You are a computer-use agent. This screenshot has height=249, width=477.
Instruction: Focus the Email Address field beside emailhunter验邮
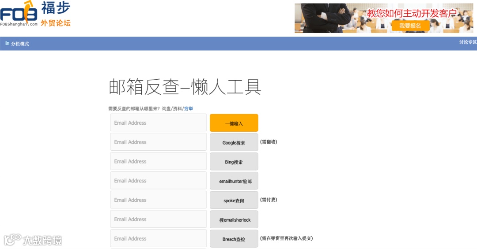[x=159, y=181]
